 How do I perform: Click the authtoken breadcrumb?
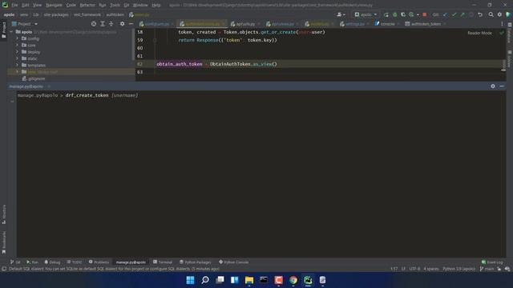(115, 14)
